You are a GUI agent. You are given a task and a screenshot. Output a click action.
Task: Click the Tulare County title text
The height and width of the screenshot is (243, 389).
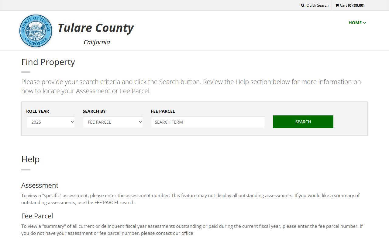pos(96,28)
